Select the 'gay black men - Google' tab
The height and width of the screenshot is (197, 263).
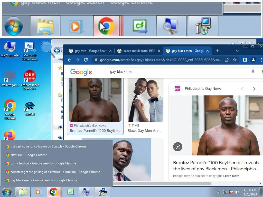pos(187,51)
